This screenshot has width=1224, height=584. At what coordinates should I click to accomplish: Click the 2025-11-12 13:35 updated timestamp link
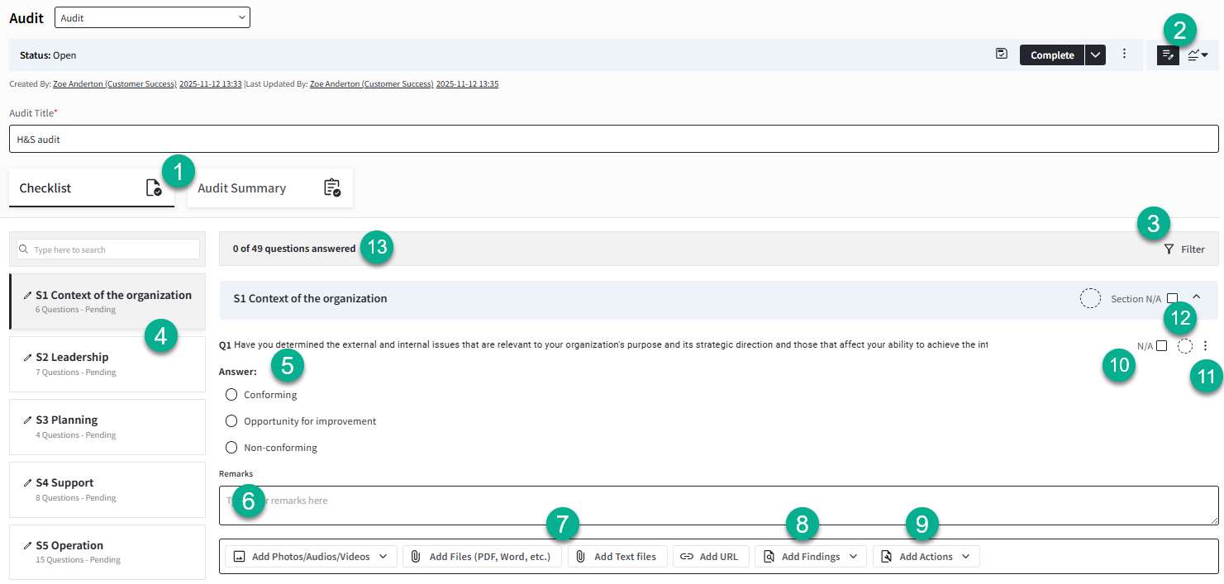pyautogui.click(x=467, y=84)
